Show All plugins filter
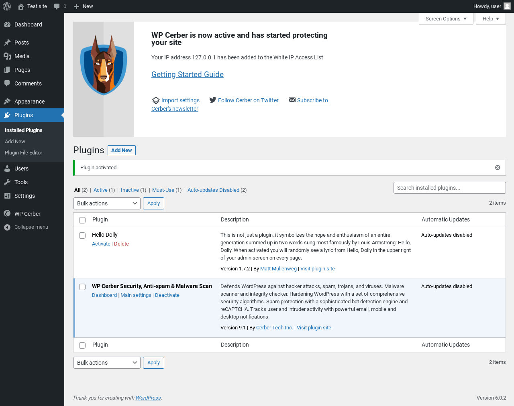The height and width of the screenshot is (406, 514). pyautogui.click(x=78, y=190)
